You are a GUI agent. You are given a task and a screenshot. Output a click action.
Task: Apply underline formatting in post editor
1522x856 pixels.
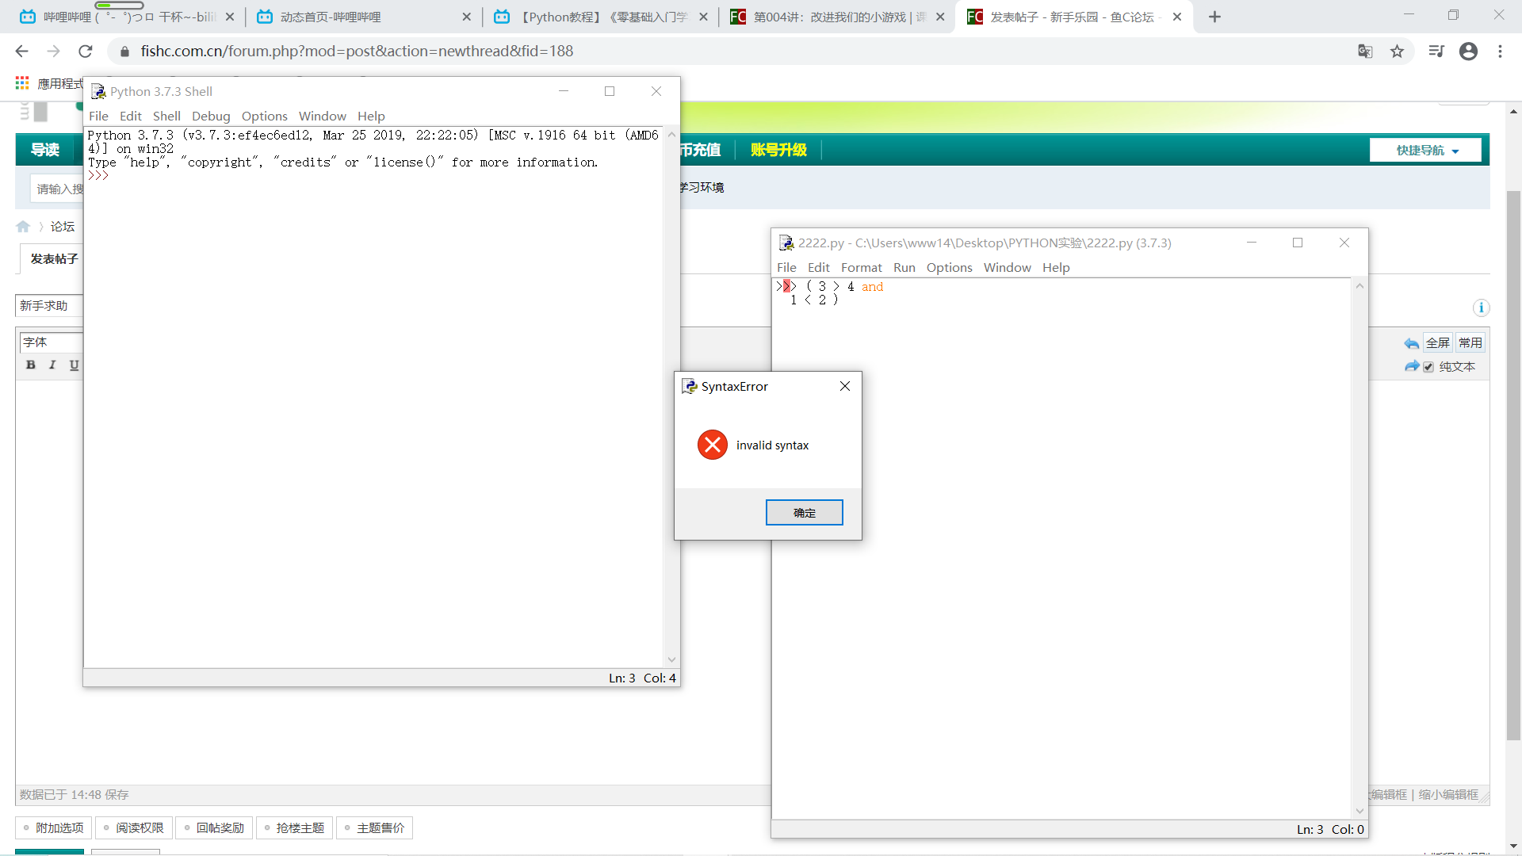[x=74, y=365]
